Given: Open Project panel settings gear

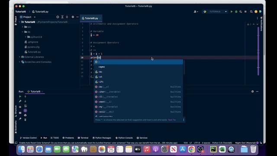Looking at the screenshot, I should (x=73, y=17).
